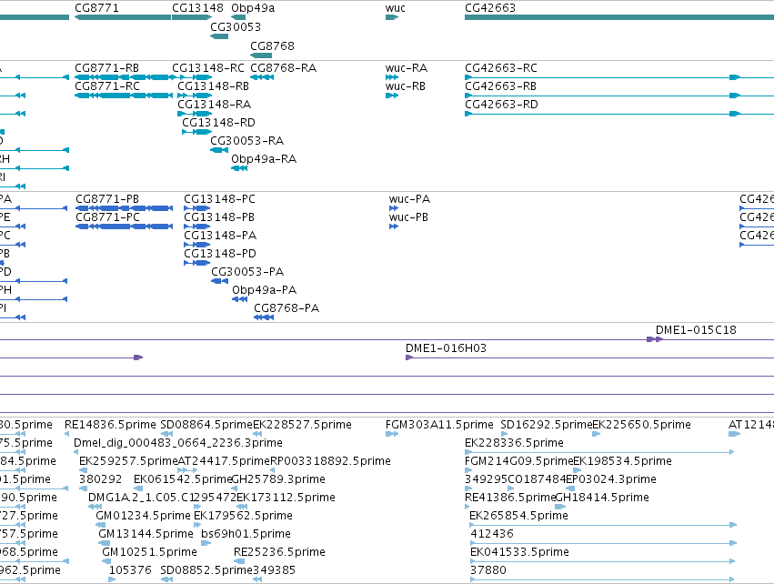Select protein CG13148-PC
Viewport: 774px width, 584px height.
(220, 199)
